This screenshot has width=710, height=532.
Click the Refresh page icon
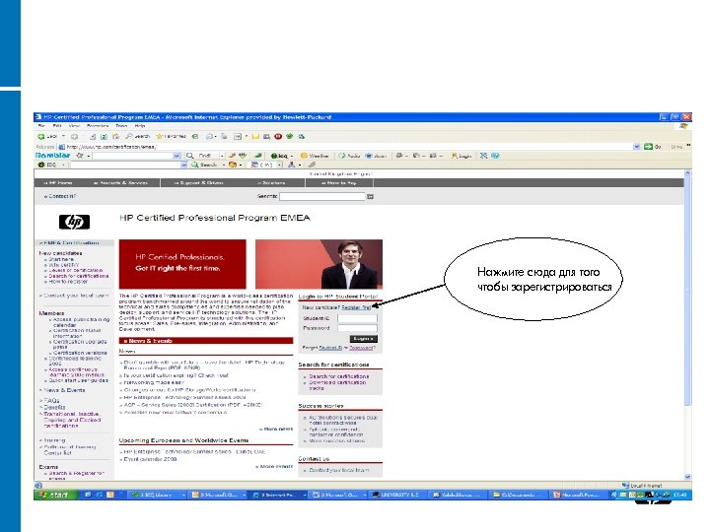click(104, 136)
